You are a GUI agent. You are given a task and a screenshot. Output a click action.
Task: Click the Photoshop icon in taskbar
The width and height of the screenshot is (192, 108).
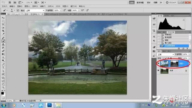point(49,105)
